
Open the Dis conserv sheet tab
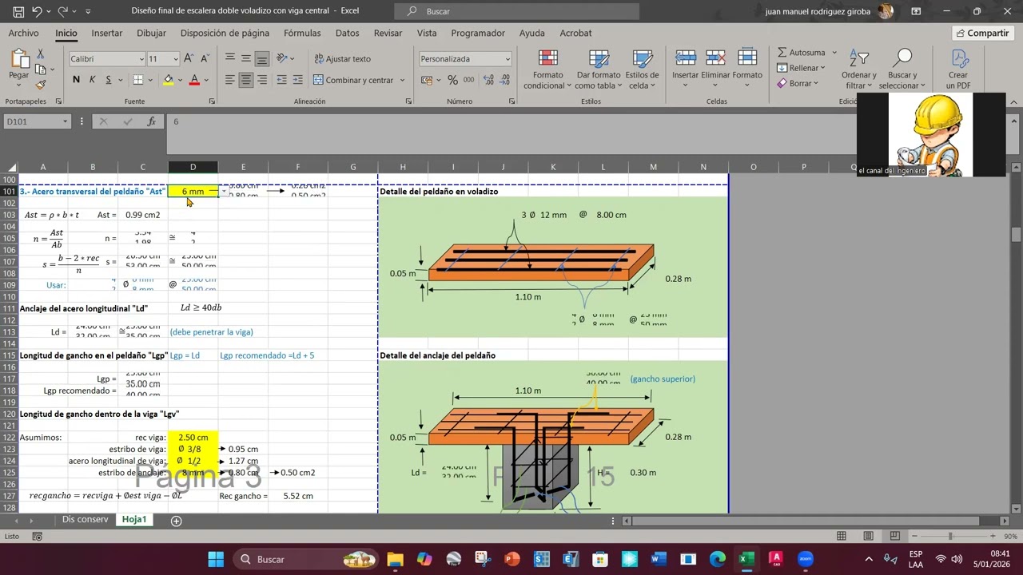click(85, 520)
